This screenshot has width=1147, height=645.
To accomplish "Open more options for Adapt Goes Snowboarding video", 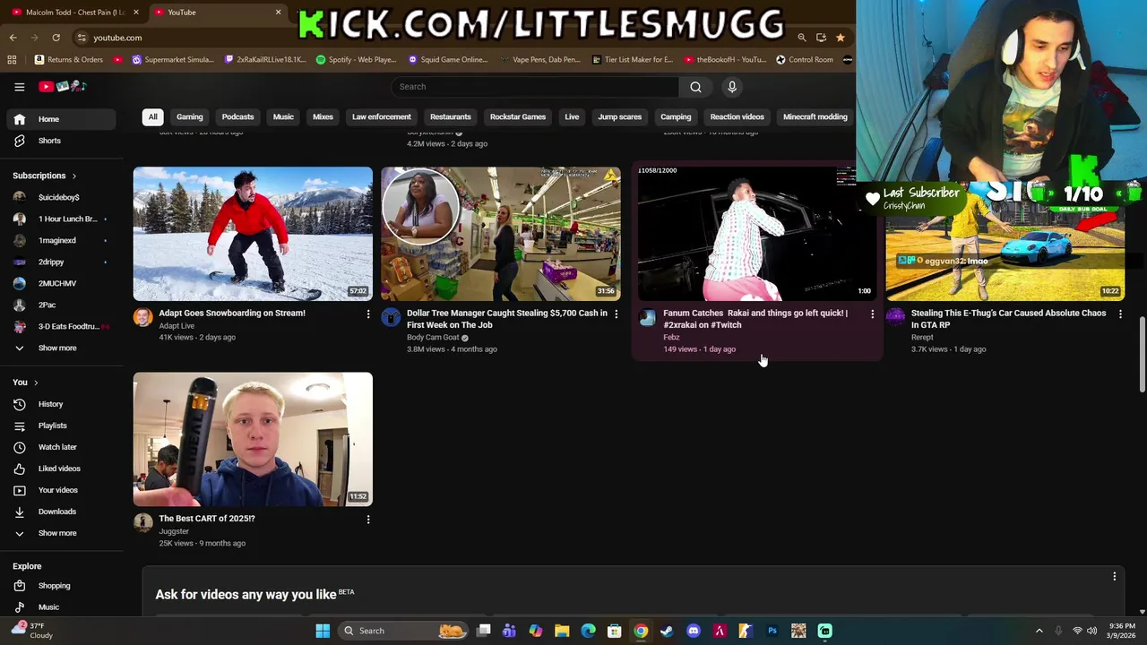I will [x=367, y=314].
